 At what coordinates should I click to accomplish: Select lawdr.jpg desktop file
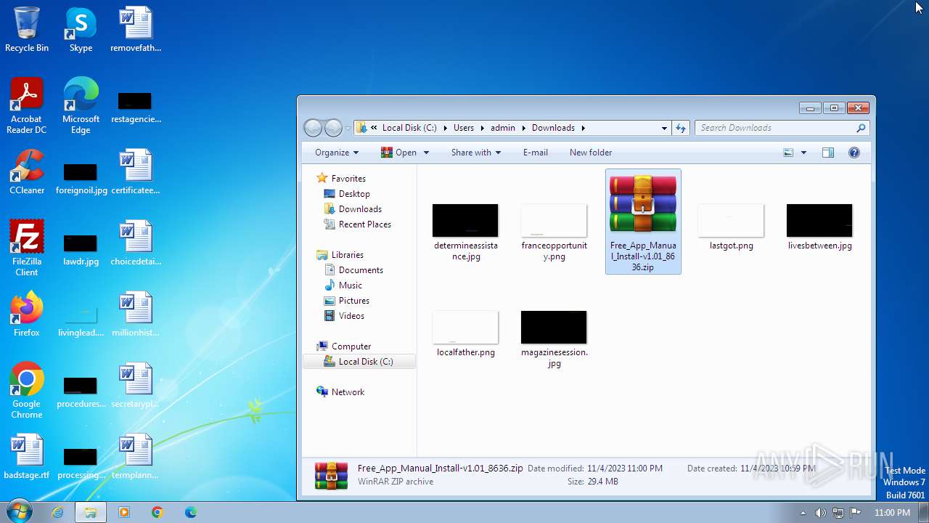point(81,251)
